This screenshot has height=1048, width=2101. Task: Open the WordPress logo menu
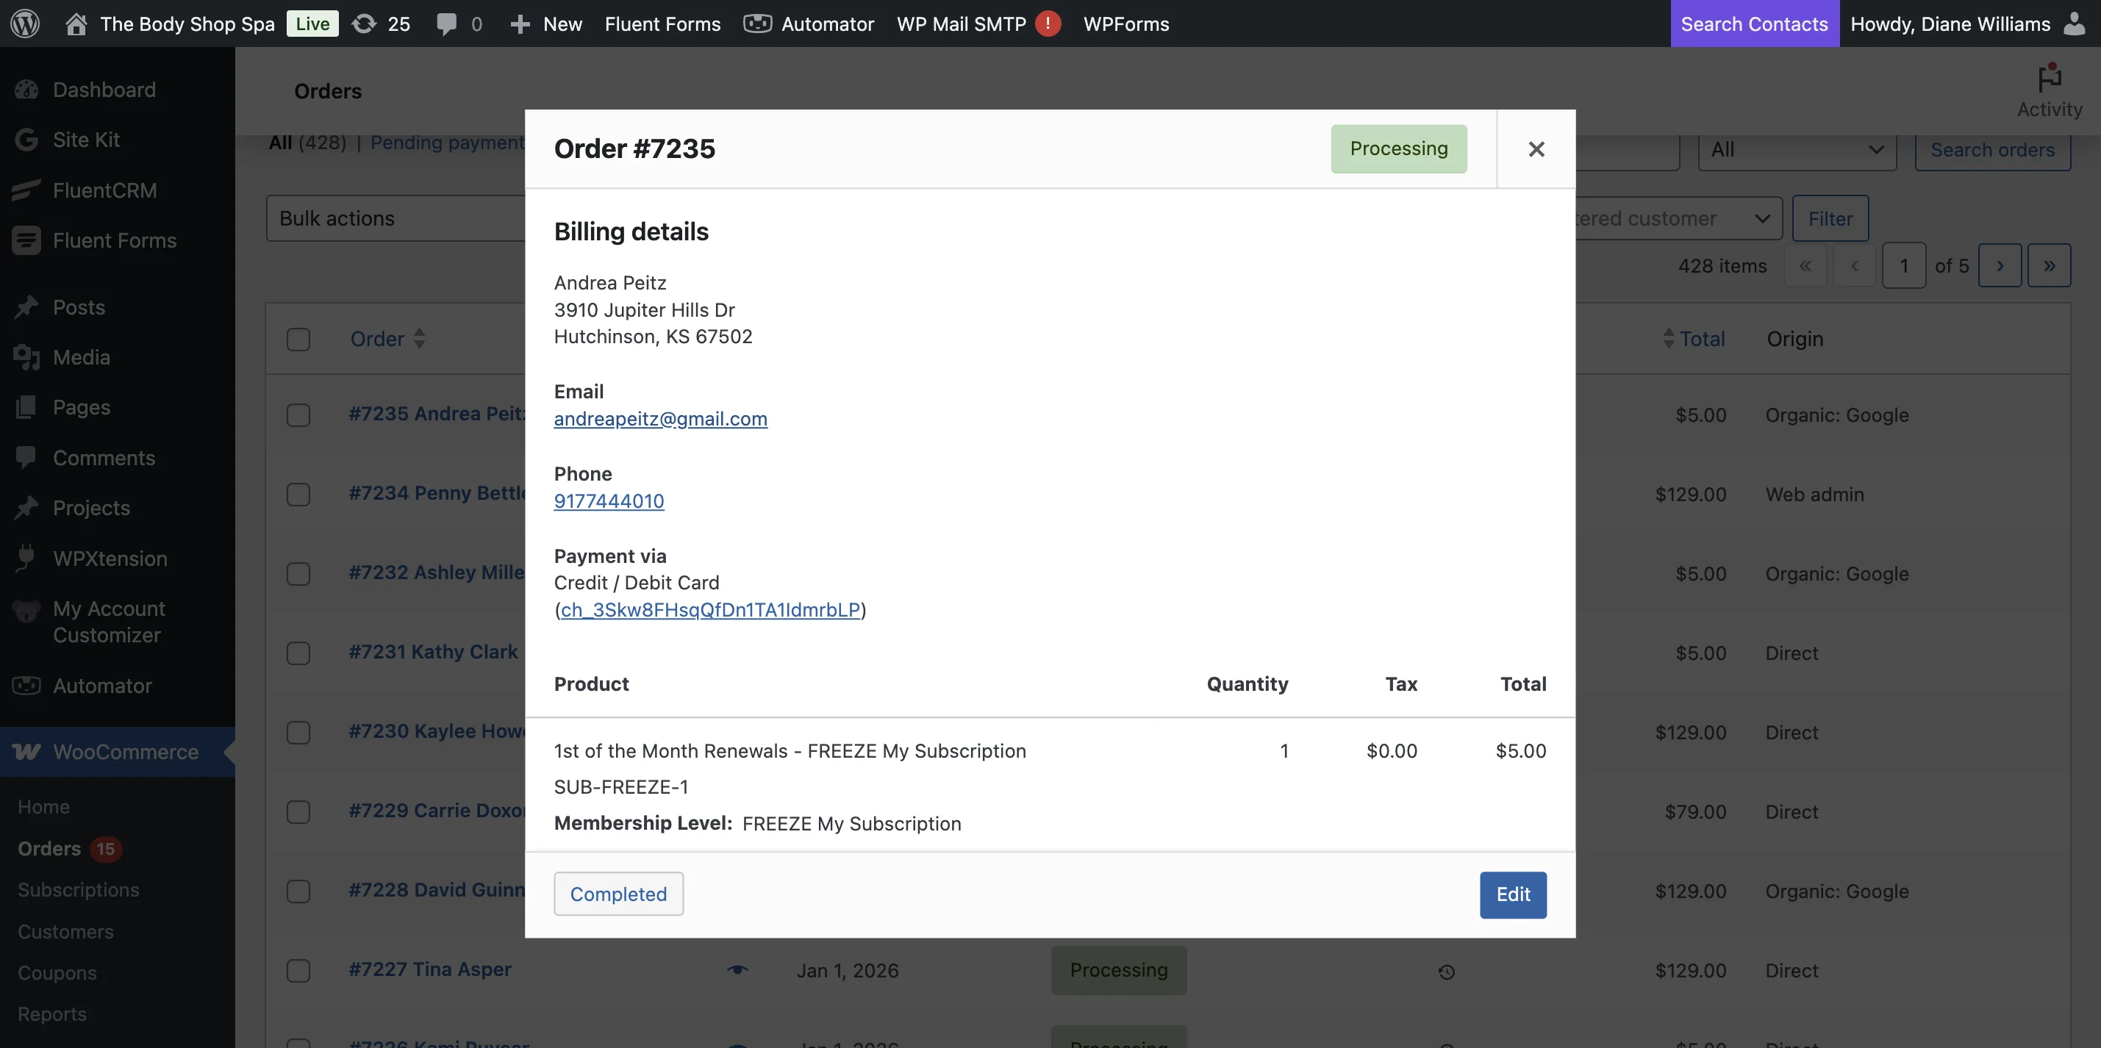click(24, 24)
